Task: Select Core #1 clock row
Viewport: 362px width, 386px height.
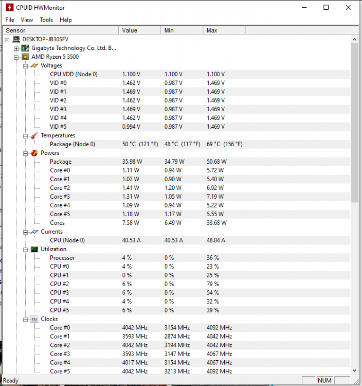Action: [x=200, y=336]
